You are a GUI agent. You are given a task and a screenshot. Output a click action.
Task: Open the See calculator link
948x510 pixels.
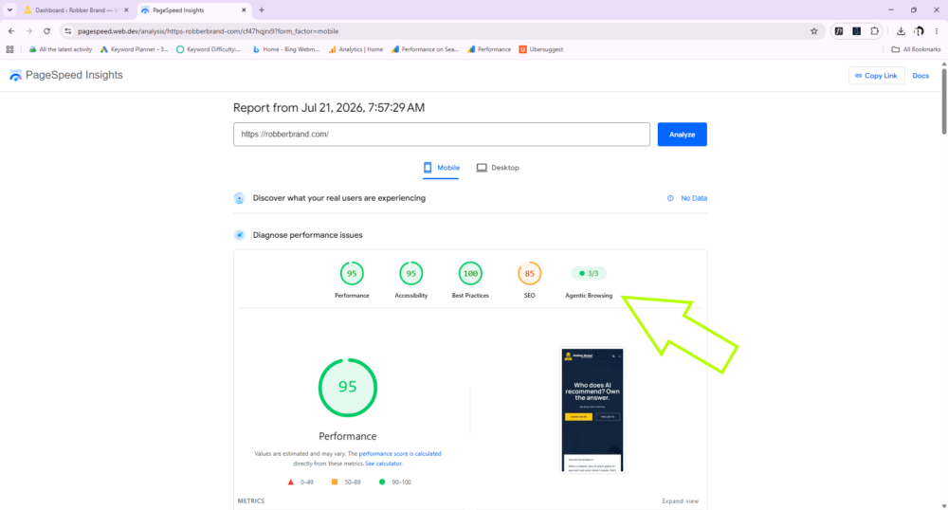coord(383,464)
